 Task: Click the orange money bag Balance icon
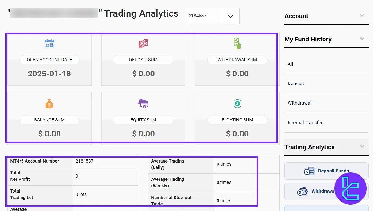[x=49, y=103]
